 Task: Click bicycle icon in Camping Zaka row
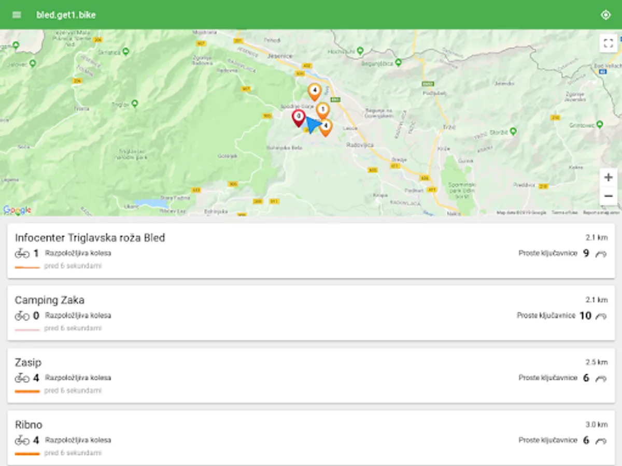22,315
